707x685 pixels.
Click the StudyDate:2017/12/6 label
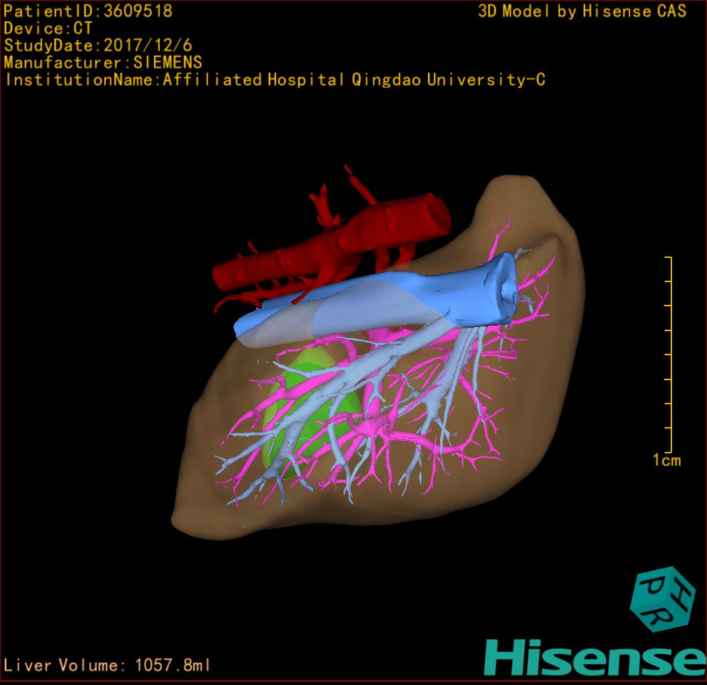(x=98, y=46)
